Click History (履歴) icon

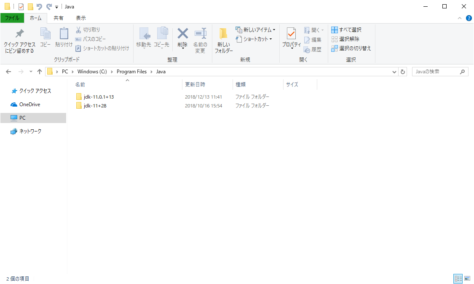[x=313, y=49]
